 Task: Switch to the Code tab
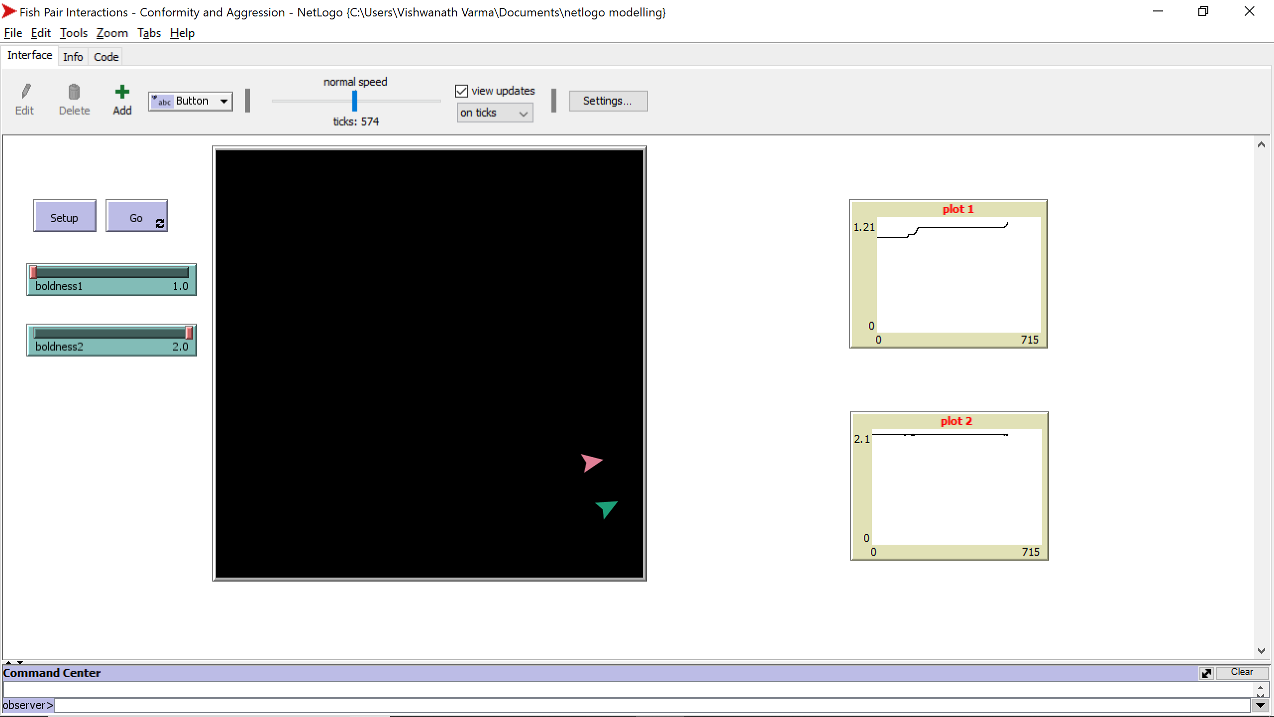pos(106,57)
